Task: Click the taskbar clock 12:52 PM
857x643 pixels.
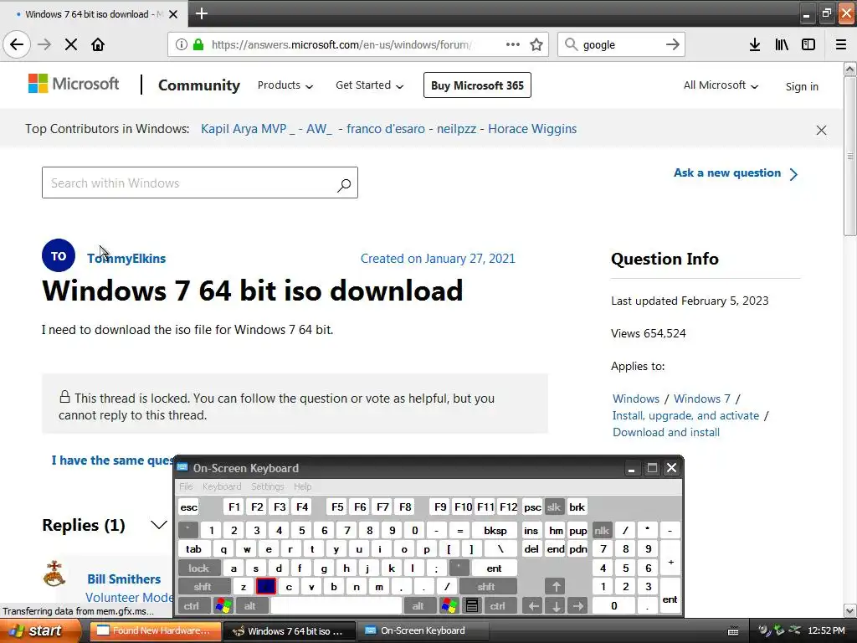Action: [x=826, y=630]
